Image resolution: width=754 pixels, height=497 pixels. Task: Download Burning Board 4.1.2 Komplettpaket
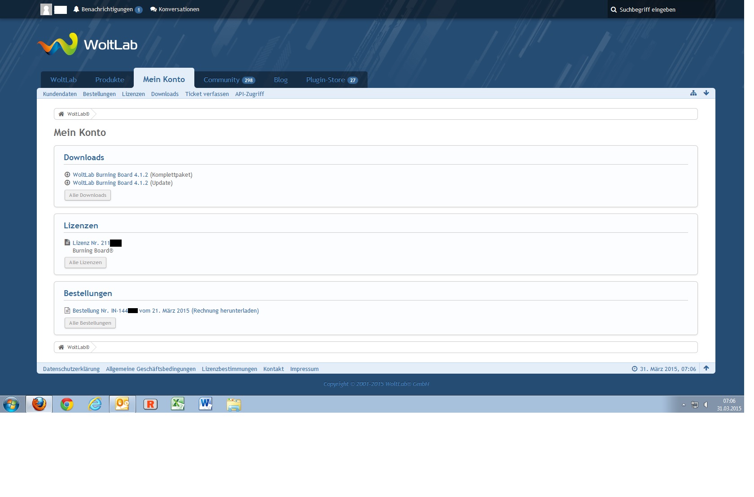110,175
